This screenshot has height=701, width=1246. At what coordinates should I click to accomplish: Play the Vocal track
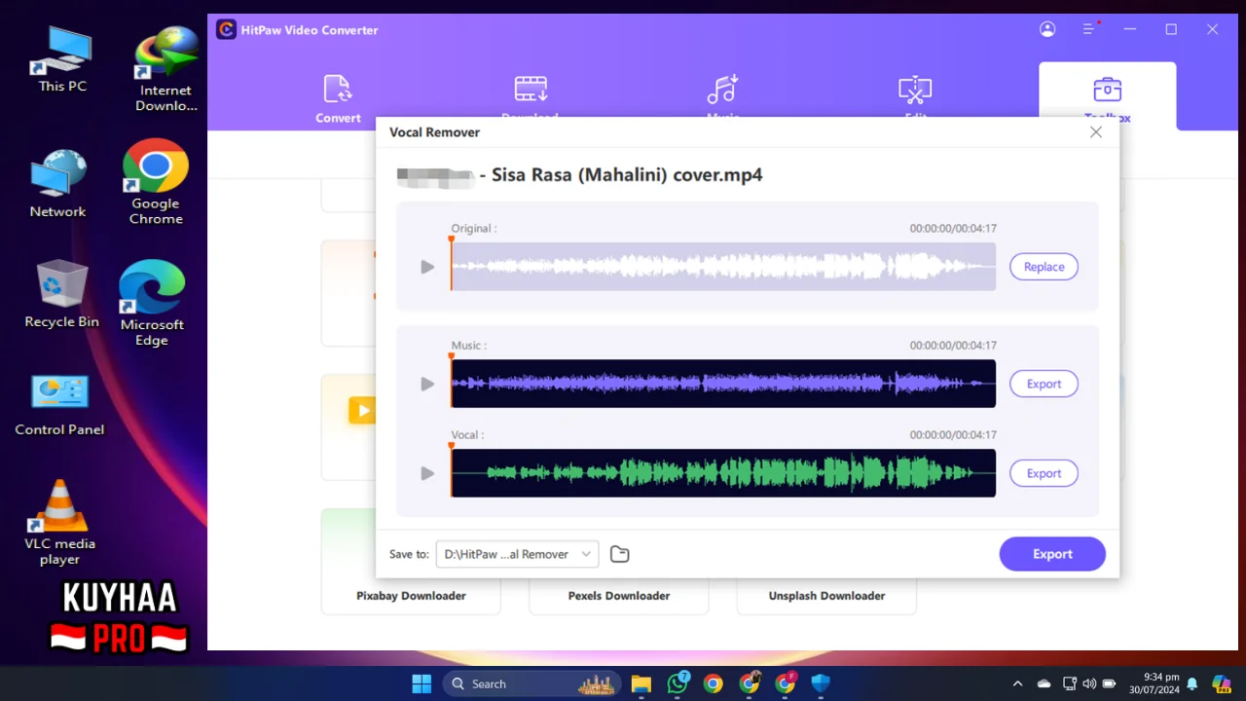(427, 473)
